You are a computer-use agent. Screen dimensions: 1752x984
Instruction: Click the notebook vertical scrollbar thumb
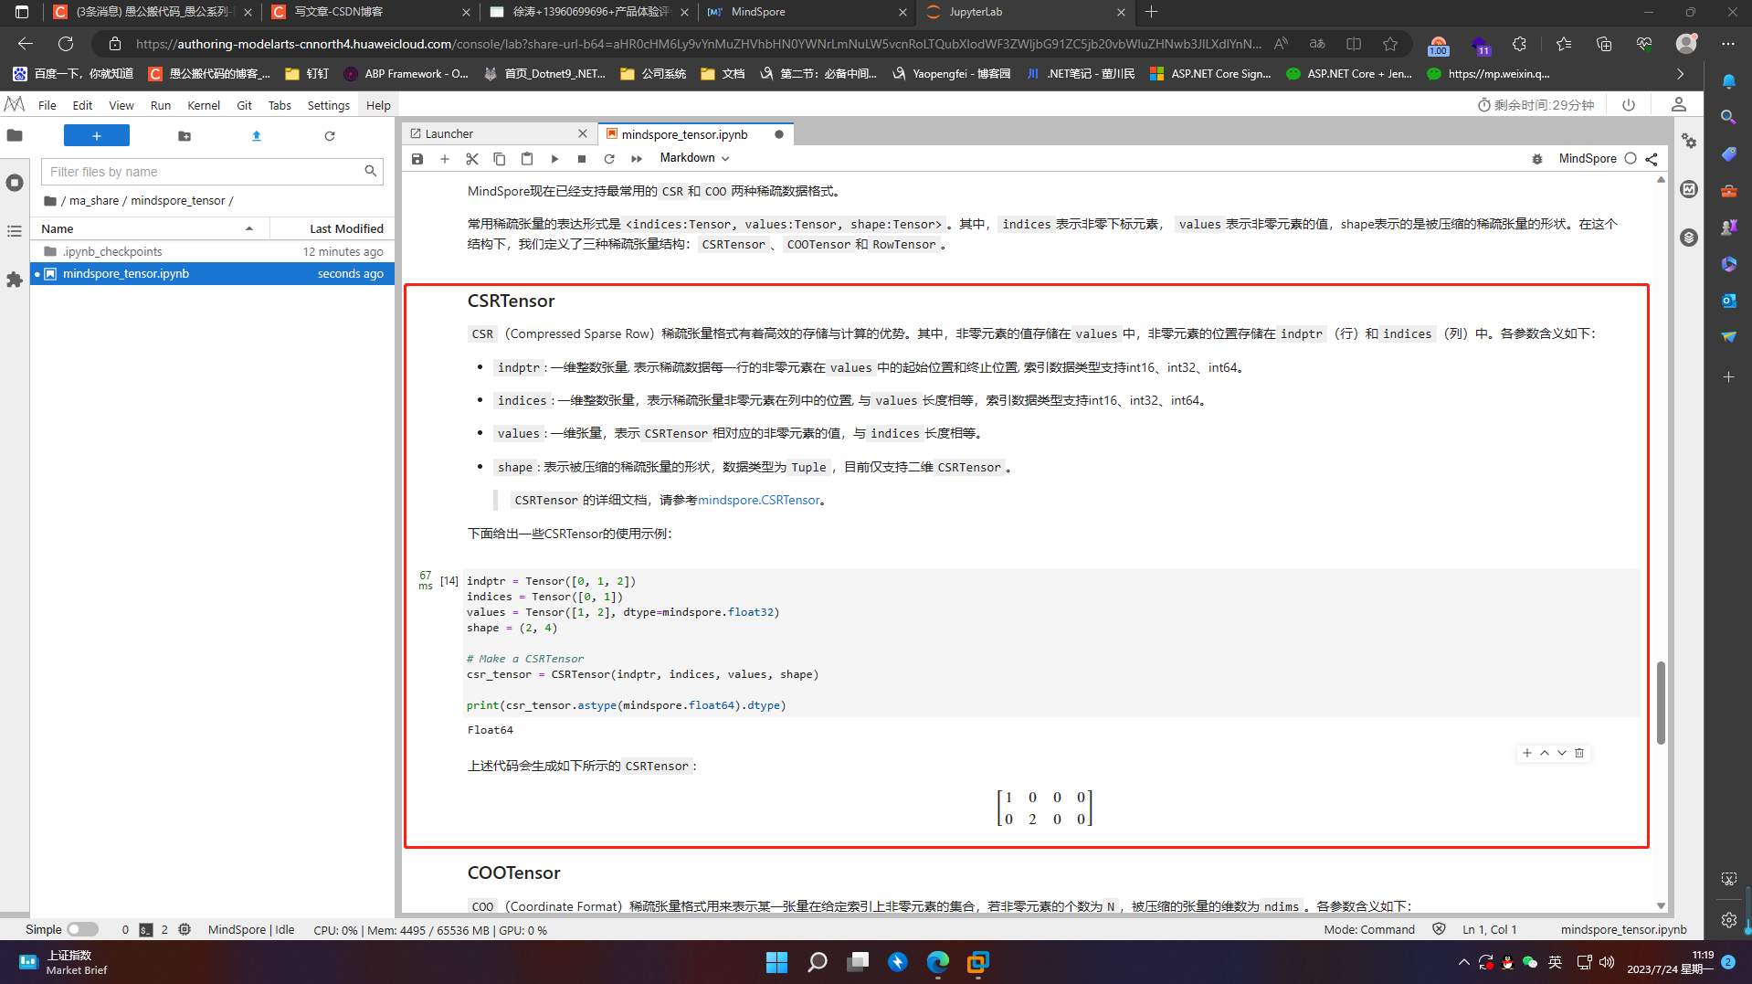coord(1661,703)
